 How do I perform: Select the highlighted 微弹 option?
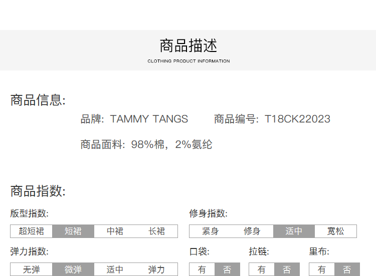[x=73, y=269]
